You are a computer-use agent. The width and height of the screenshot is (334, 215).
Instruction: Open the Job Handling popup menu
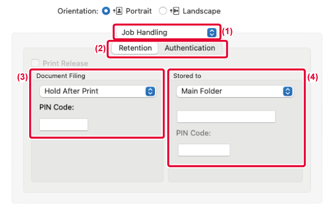(x=167, y=33)
